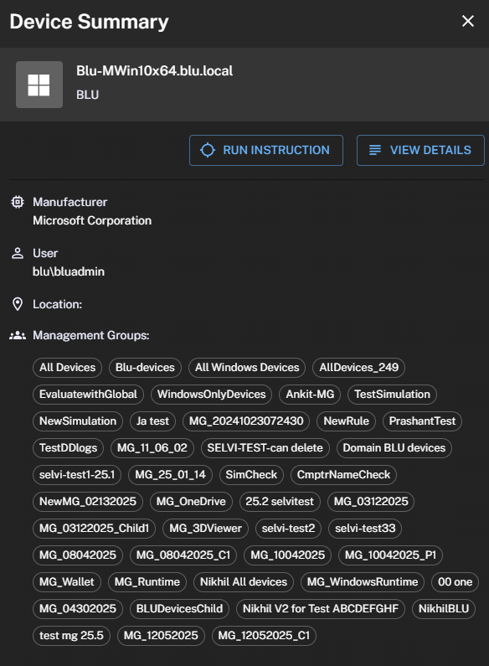Close the Device Summary panel
The width and height of the screenshot is (489, 666).
click(x=468, y=21)
